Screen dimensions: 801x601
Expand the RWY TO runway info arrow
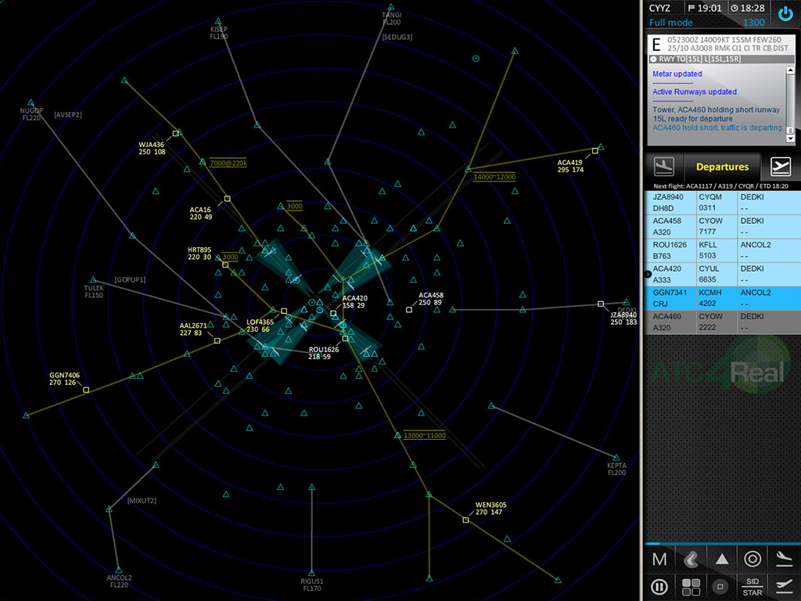pyautogui.click(x=653, y=59)
